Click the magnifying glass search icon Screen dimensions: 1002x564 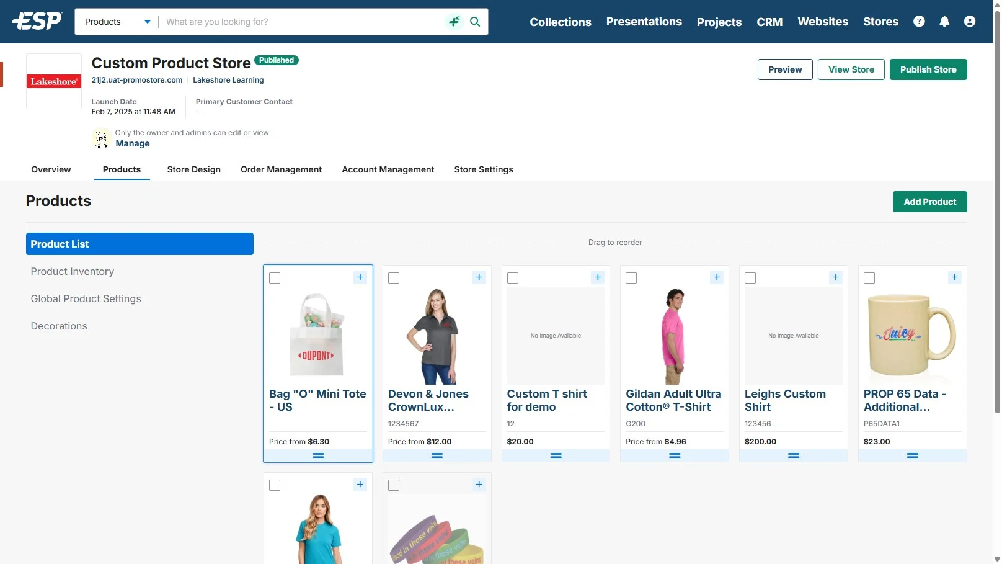[x=475, y=22]
